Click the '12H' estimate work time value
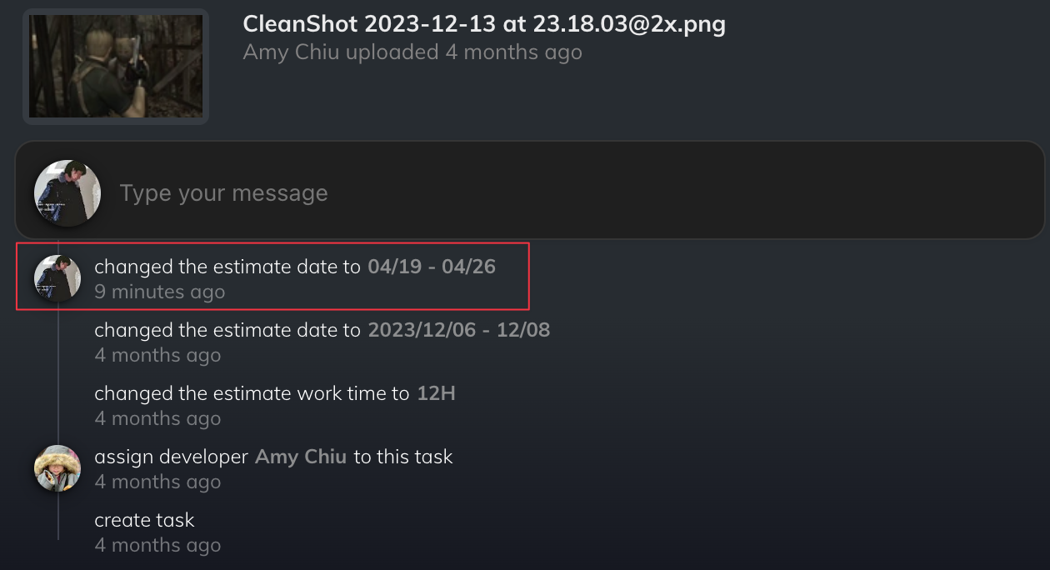The height and width of the screenshot is (570, 1050). coord(436,393)
